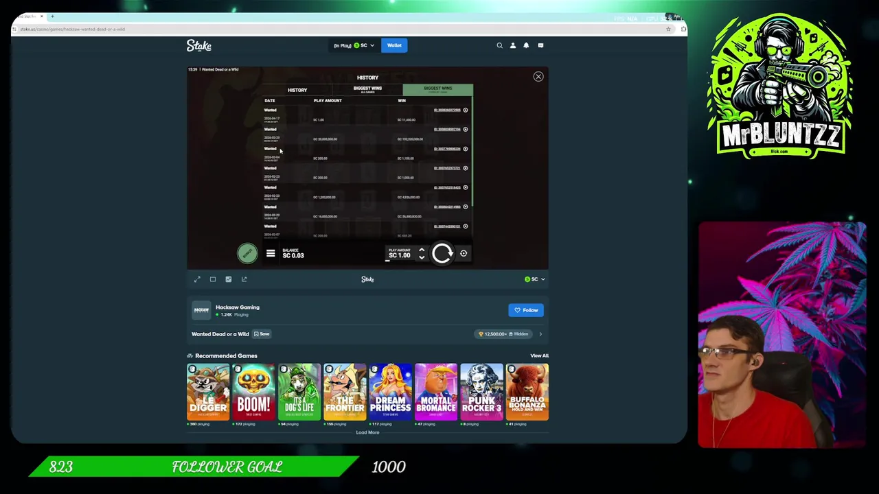Open Mortal Bromance game thumbnail
The image size is (879, 494).
pos(436,392)
